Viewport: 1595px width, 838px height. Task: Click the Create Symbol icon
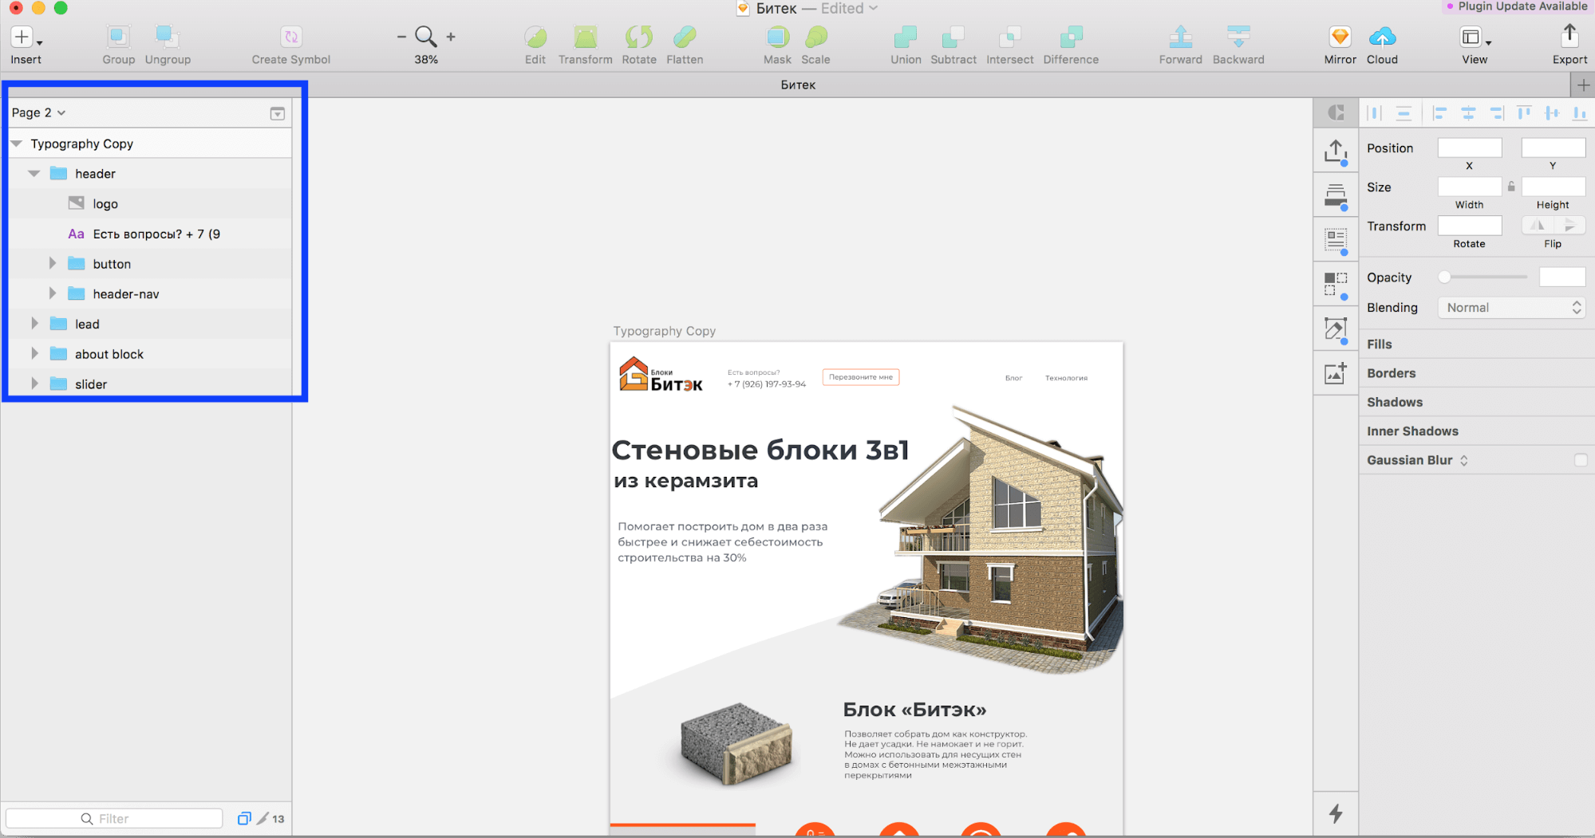pyautogui.click(x=290, y=37)
